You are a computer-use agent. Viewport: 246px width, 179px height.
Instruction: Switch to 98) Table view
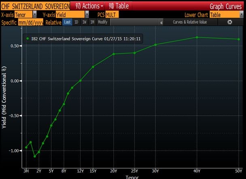(x=119, y=6)
